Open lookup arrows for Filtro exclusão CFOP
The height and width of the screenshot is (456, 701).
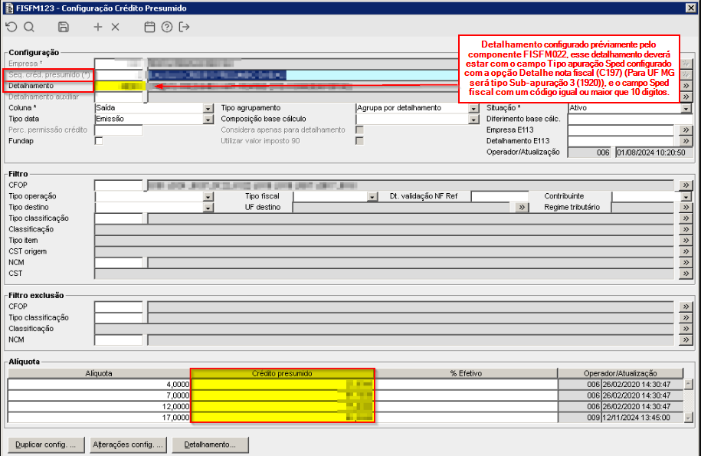[686, 307]
